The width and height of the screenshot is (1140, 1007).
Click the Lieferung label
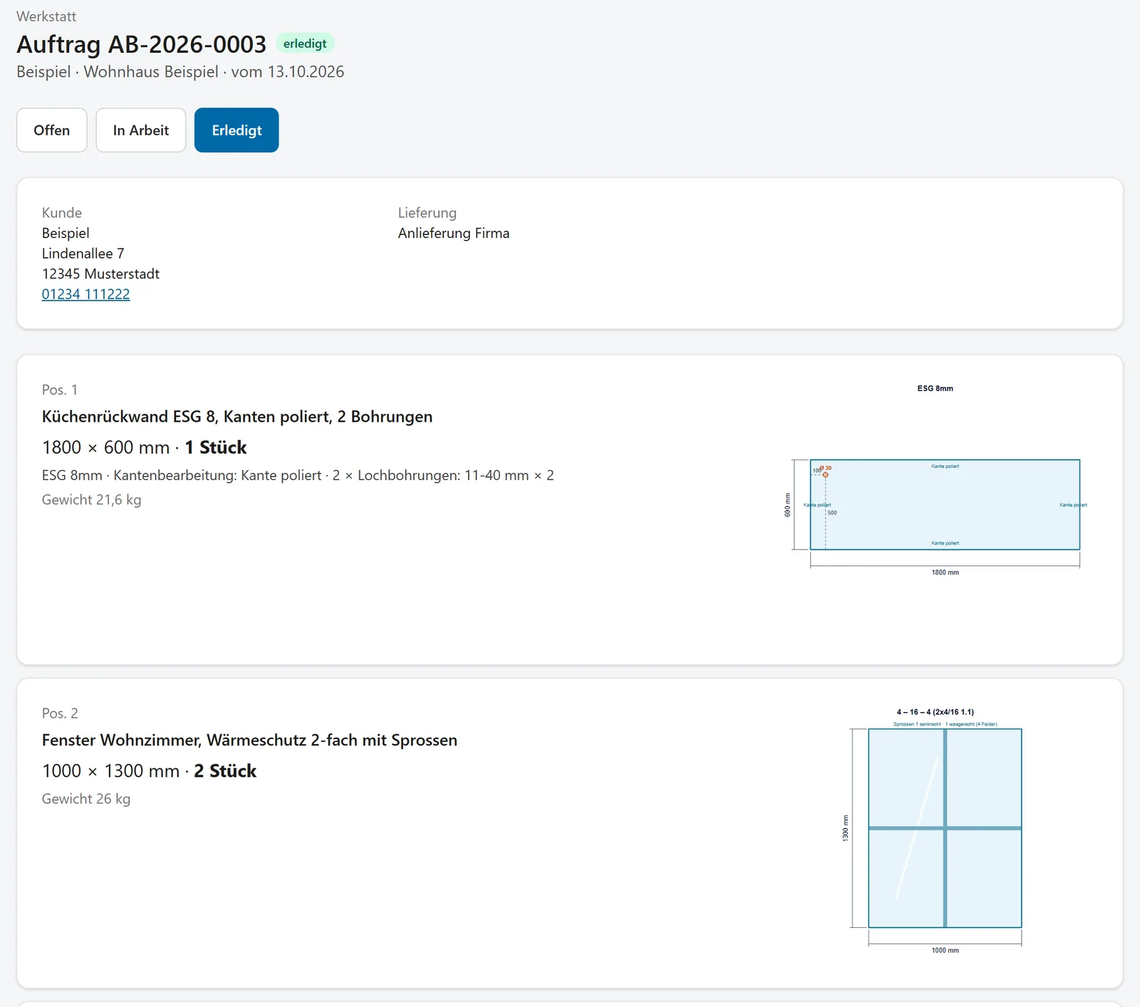pyautogui.click(x=427, y=213)
